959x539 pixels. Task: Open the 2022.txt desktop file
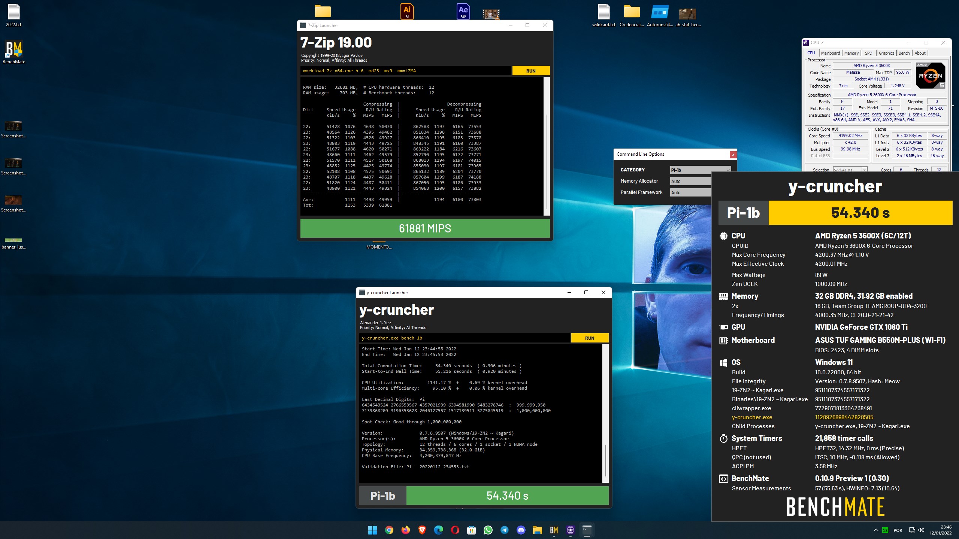click(x=13, y=15)
